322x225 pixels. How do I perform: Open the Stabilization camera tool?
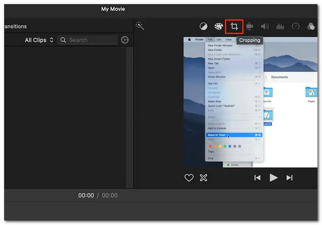point(250,26)
